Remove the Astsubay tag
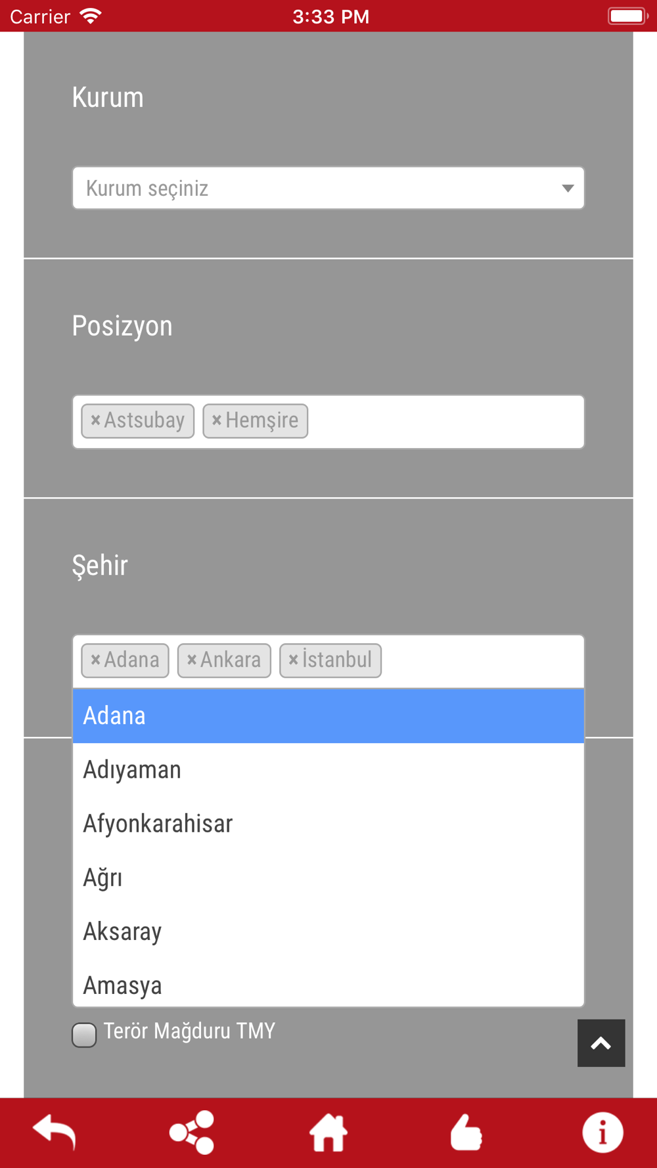Screen dimensions: 657x1168 tap(95, 420)
